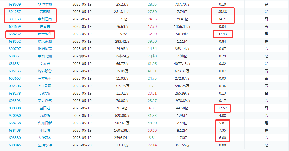Viewport: 289px width, 151px height.
Task: Open stock code 603393
Action: pyautogui.click(x=15, y=101)
